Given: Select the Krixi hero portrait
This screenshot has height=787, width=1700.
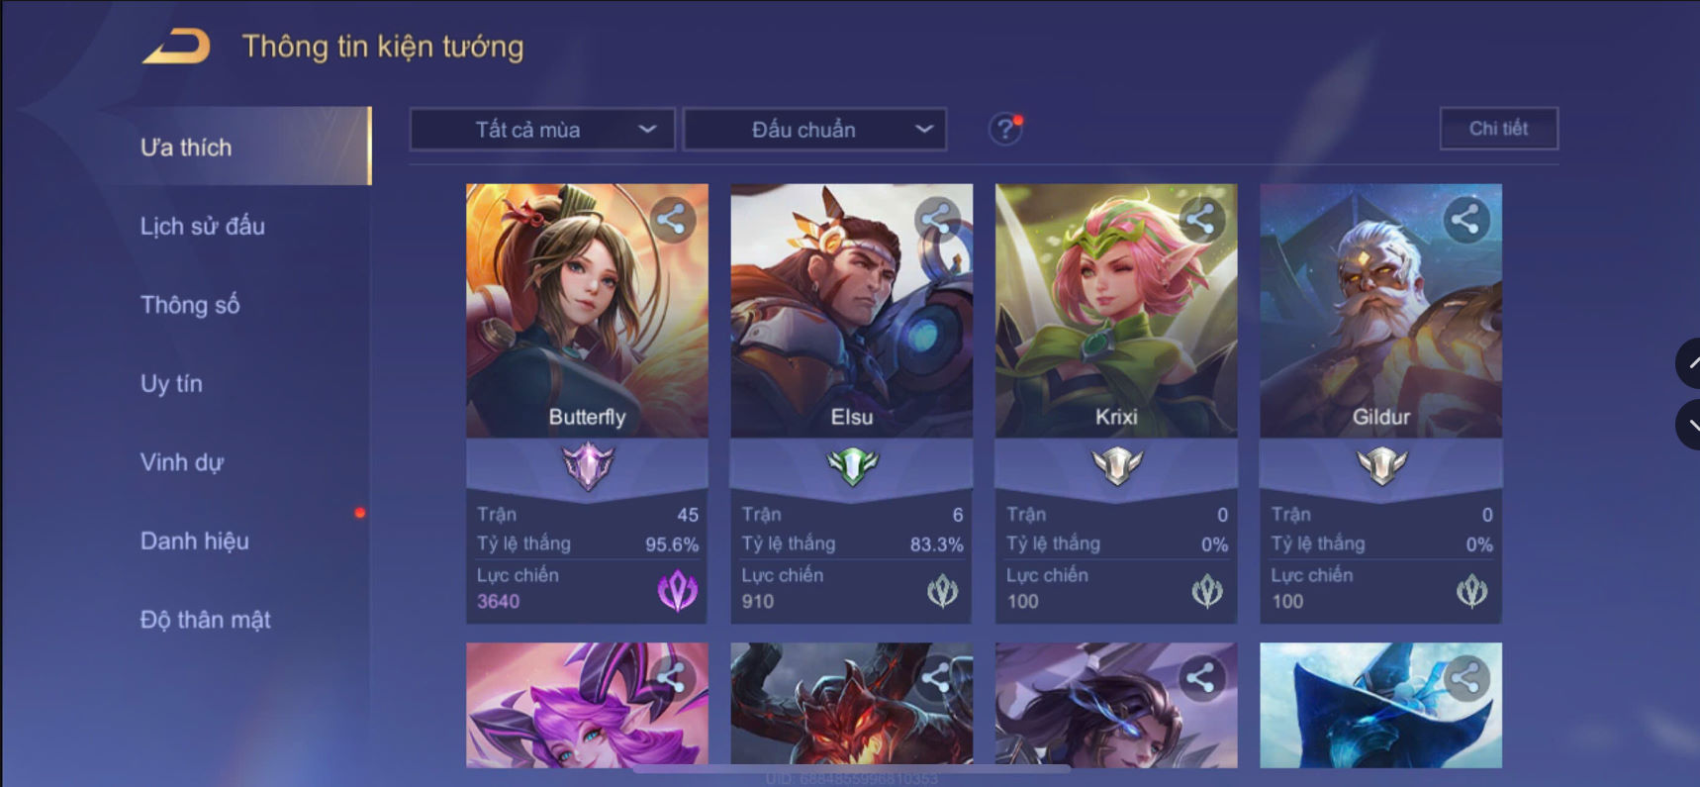Looking at the screenshot, I should [x=1116, y=311].
